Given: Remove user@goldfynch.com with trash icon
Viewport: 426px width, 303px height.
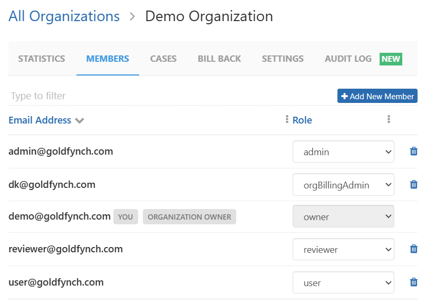Looking at the screenshot, I should tap(413, 282).
